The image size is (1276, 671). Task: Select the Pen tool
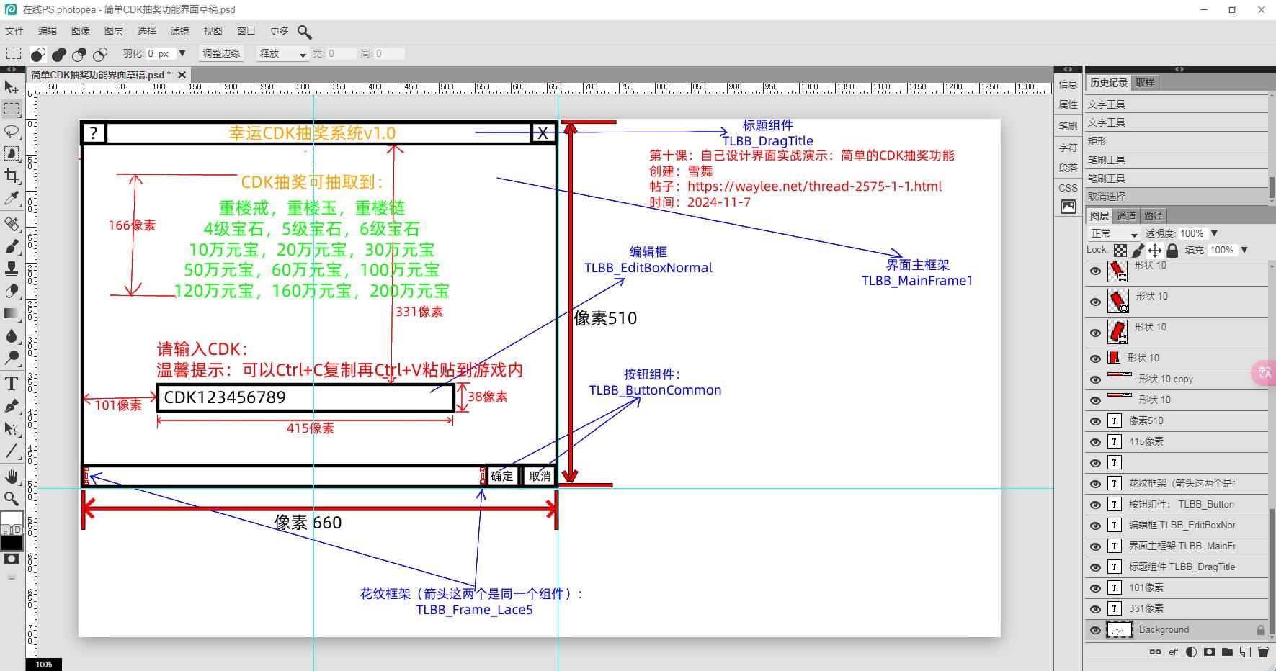[12, 406]
